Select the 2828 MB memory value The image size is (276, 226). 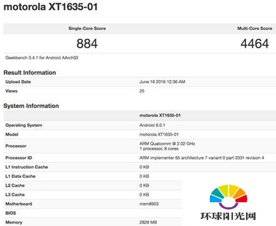click(148, 222)
